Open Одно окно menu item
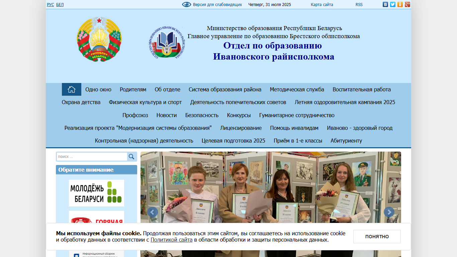The height and width of the screenshot is (257, 457). click(98, 89)
